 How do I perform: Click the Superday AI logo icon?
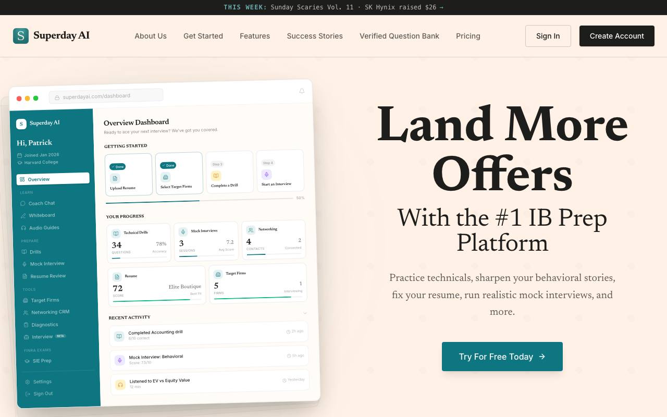coord(21,36)
